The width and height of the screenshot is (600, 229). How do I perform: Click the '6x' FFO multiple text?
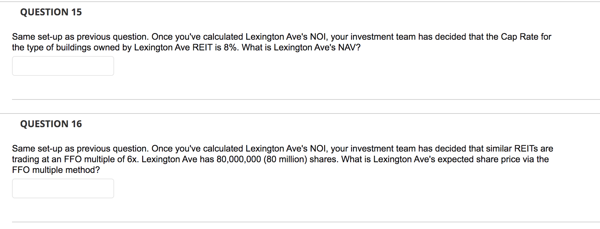(x=132, y=159)
